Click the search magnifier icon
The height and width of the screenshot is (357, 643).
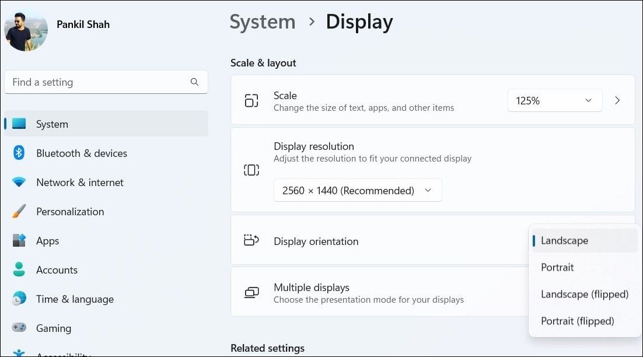194,82
